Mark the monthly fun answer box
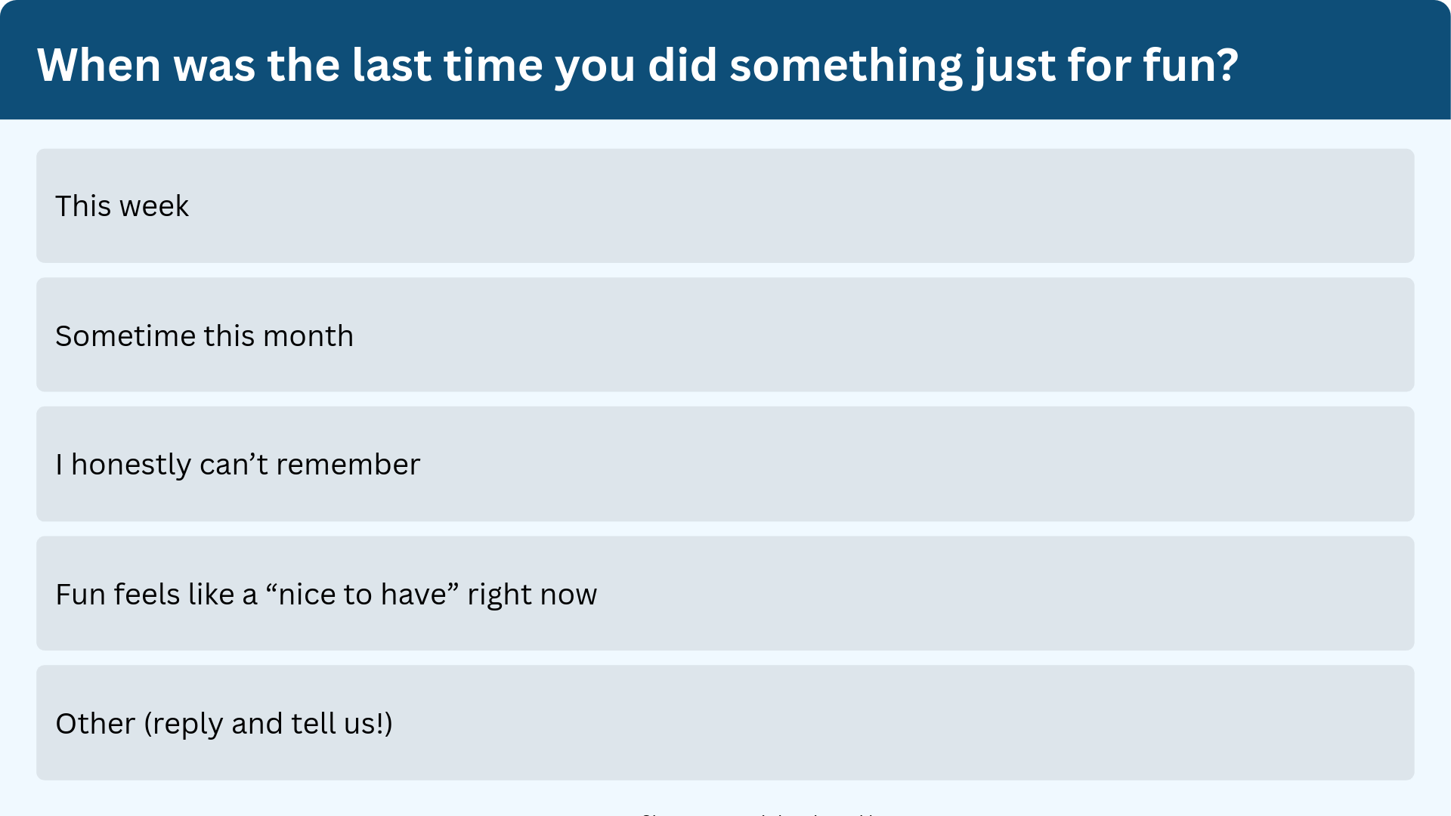 [x=725, y=335]
